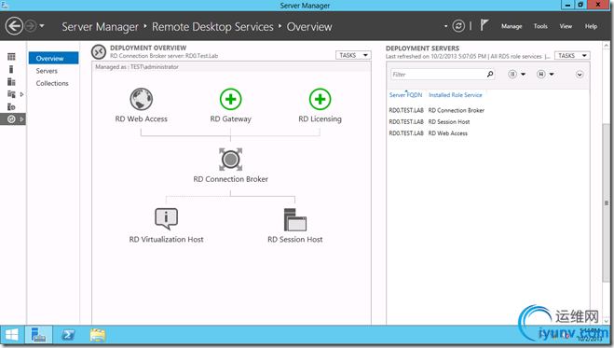Viewport: 614px width, 348px height.
Task: Open the Windows Start button
Action: coord(12,336)
